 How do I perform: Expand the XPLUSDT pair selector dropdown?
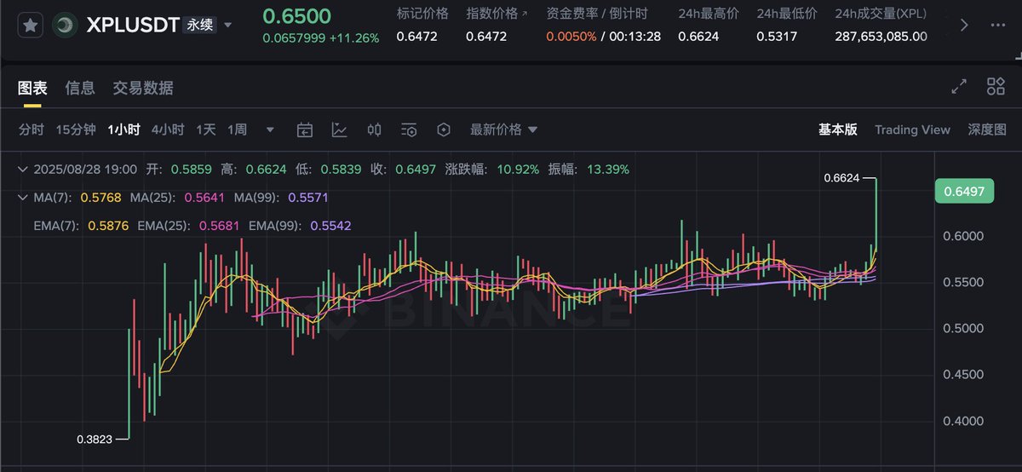[x=227, y=26]
